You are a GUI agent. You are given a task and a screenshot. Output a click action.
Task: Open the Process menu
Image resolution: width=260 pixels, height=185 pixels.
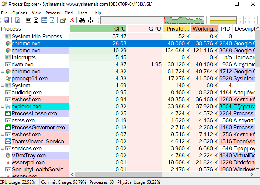point(53,13)
